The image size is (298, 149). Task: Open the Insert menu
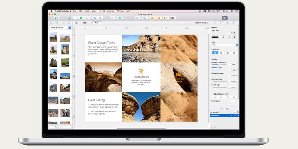[87, 11]
